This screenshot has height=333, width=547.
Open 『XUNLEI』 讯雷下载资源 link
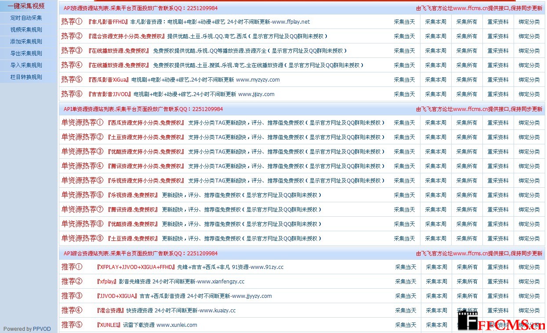[x=109, y=325]
